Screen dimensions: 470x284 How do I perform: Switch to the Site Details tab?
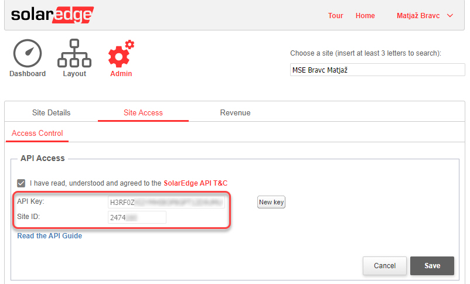(x=51, y=112)
